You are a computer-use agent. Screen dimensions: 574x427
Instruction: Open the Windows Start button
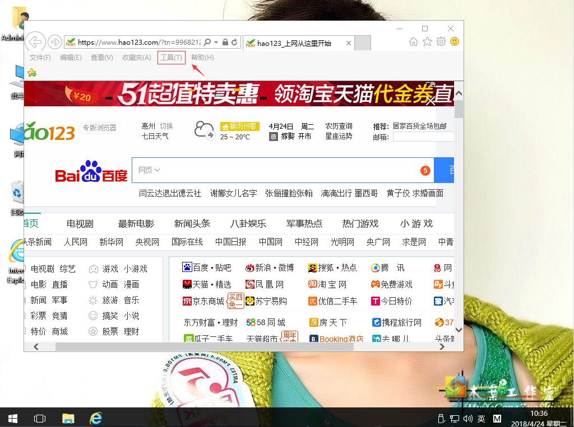(13, 418)
